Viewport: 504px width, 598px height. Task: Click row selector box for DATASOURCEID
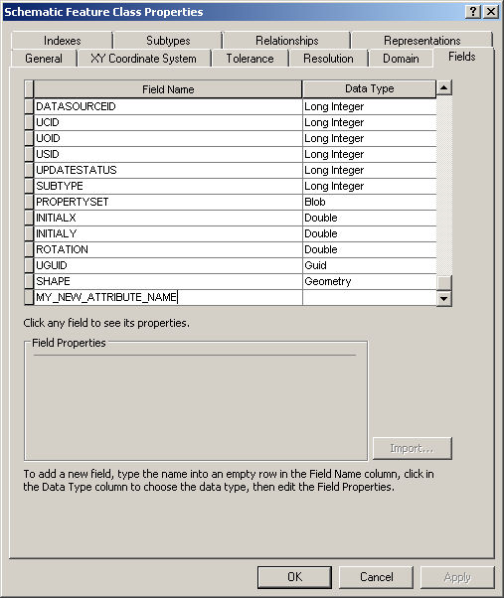29,106
